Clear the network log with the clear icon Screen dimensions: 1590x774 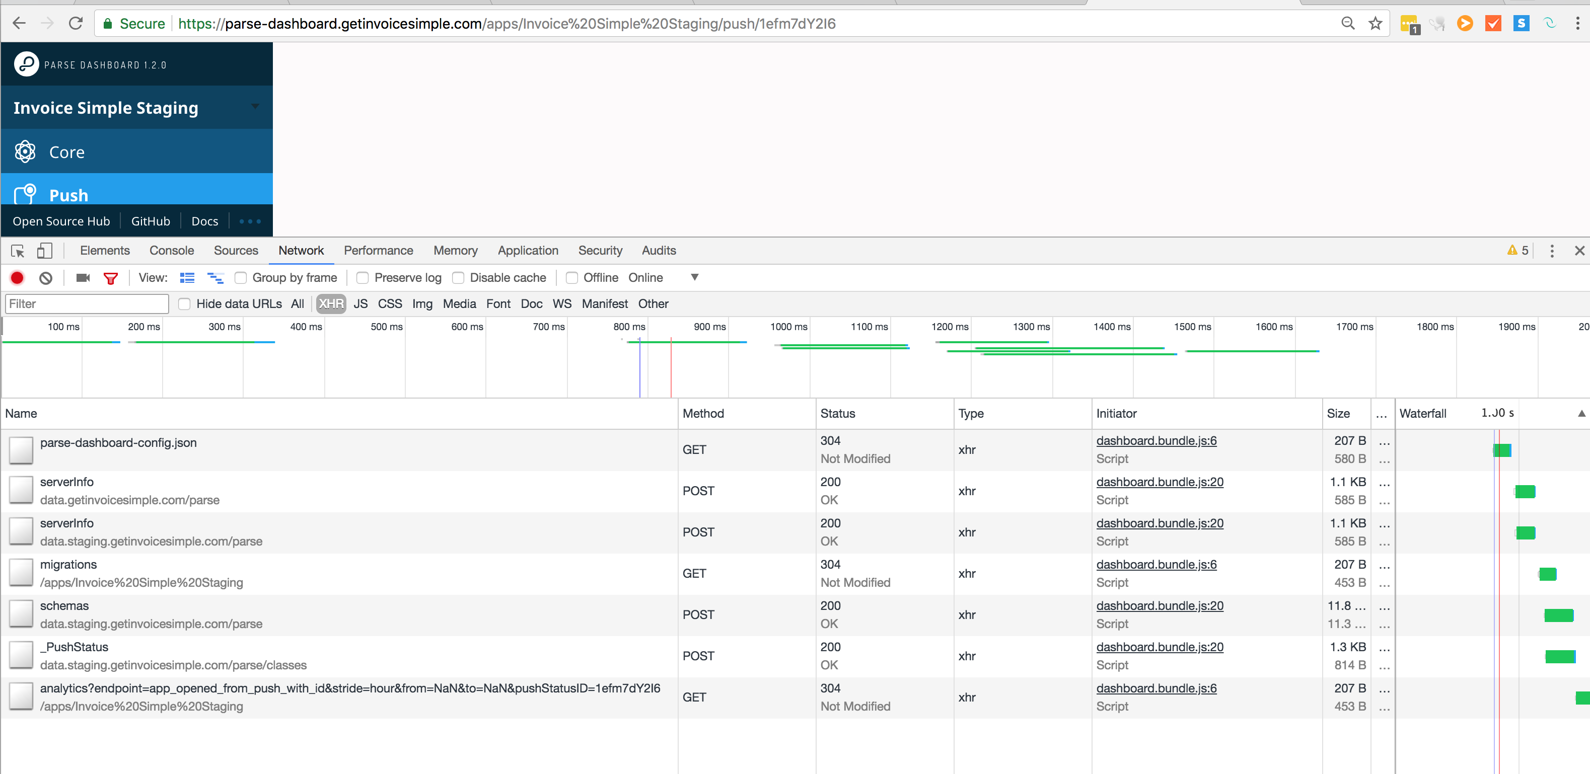[45, 277]
